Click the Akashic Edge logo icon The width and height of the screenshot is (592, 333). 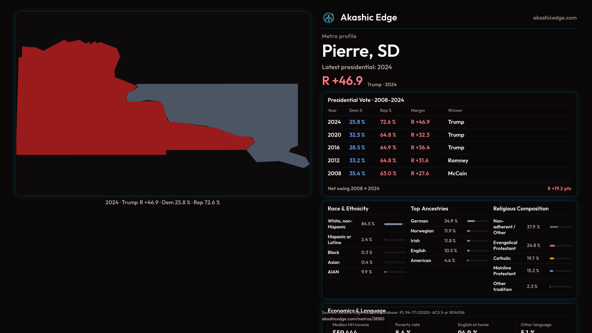pyautogui.click(x=328, y=18)
